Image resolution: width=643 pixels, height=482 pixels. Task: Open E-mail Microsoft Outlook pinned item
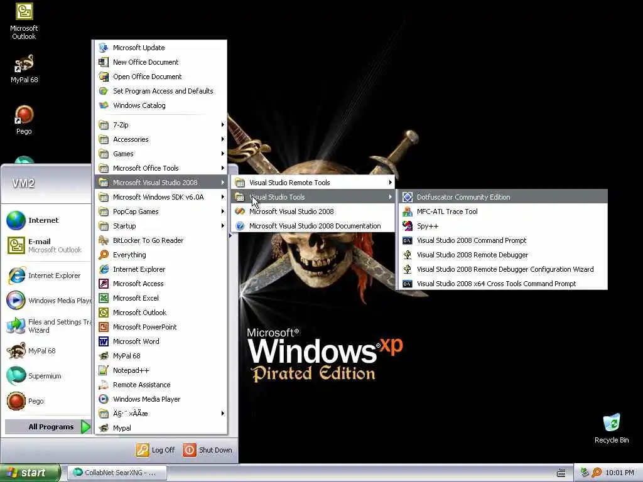pyautogui.click(x=47, y=245)
